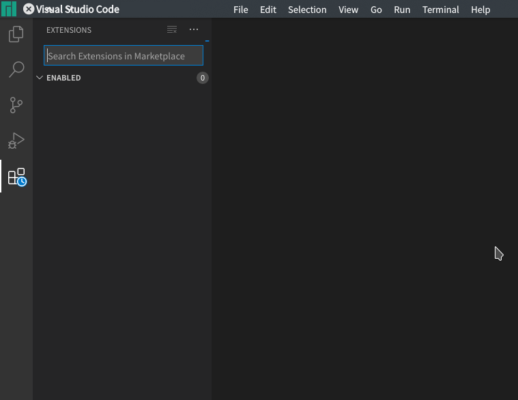Click the Visual Studio Code title text
518x400 pixels.
pos(78,10)
